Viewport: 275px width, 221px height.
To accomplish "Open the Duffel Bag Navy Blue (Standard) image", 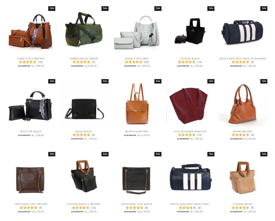I will (x=243, y=32).
